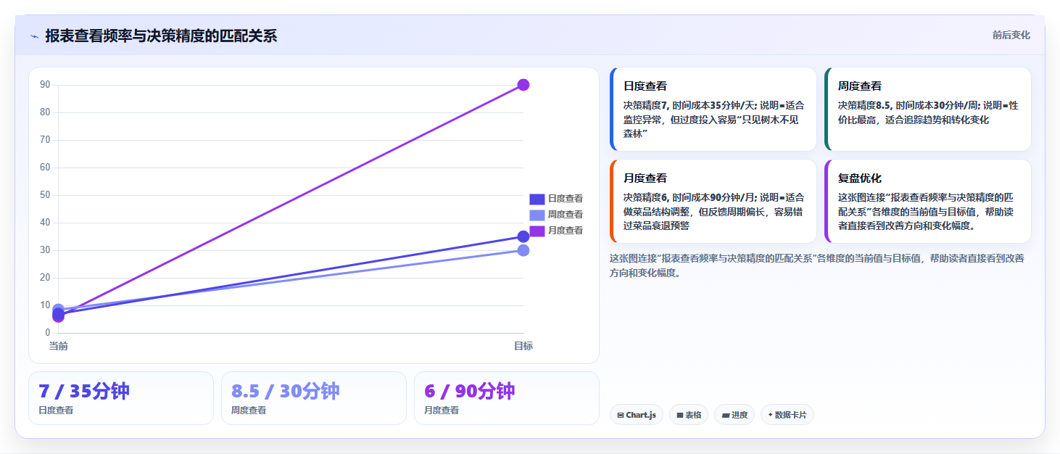Click 日度查看 legend label
The height and width of the screenshot is (454, 1060).
point(566,199)
